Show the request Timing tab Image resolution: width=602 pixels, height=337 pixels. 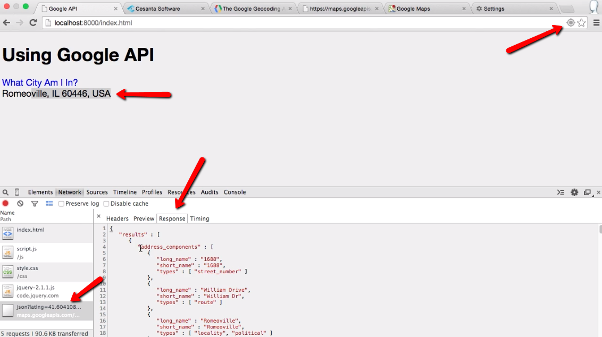pos(199,219)
